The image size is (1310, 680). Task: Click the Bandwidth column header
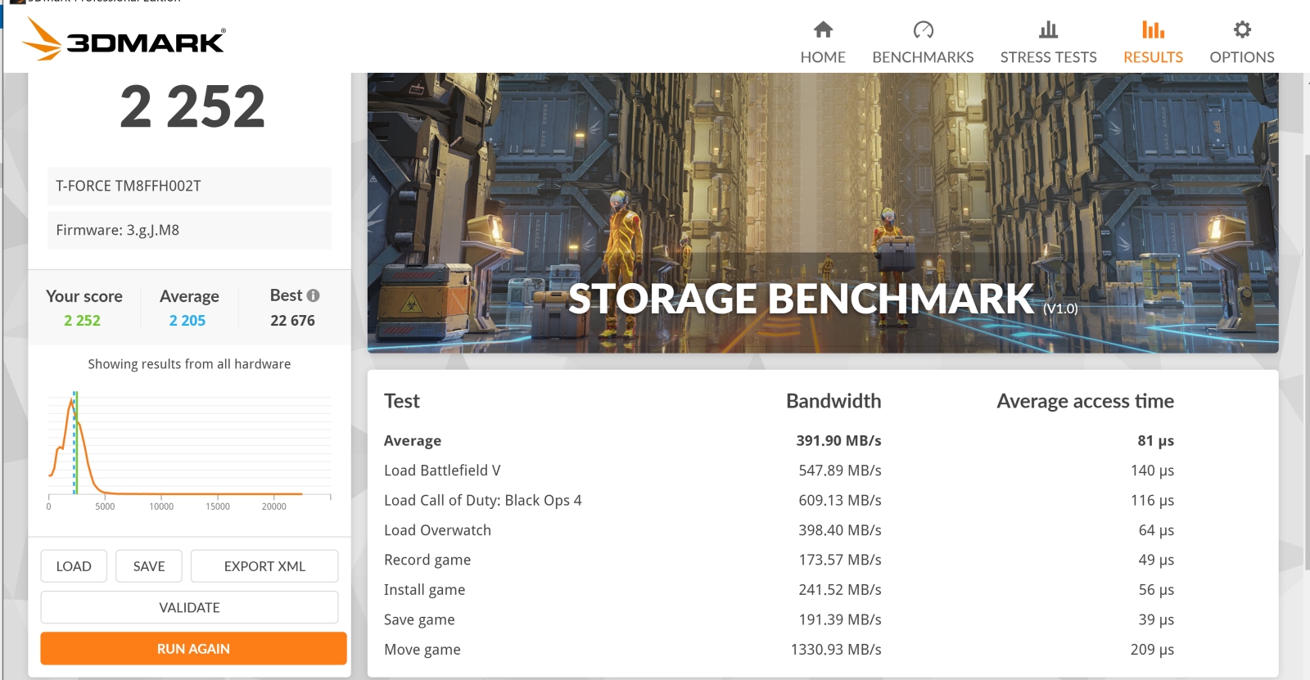[833, 401]
